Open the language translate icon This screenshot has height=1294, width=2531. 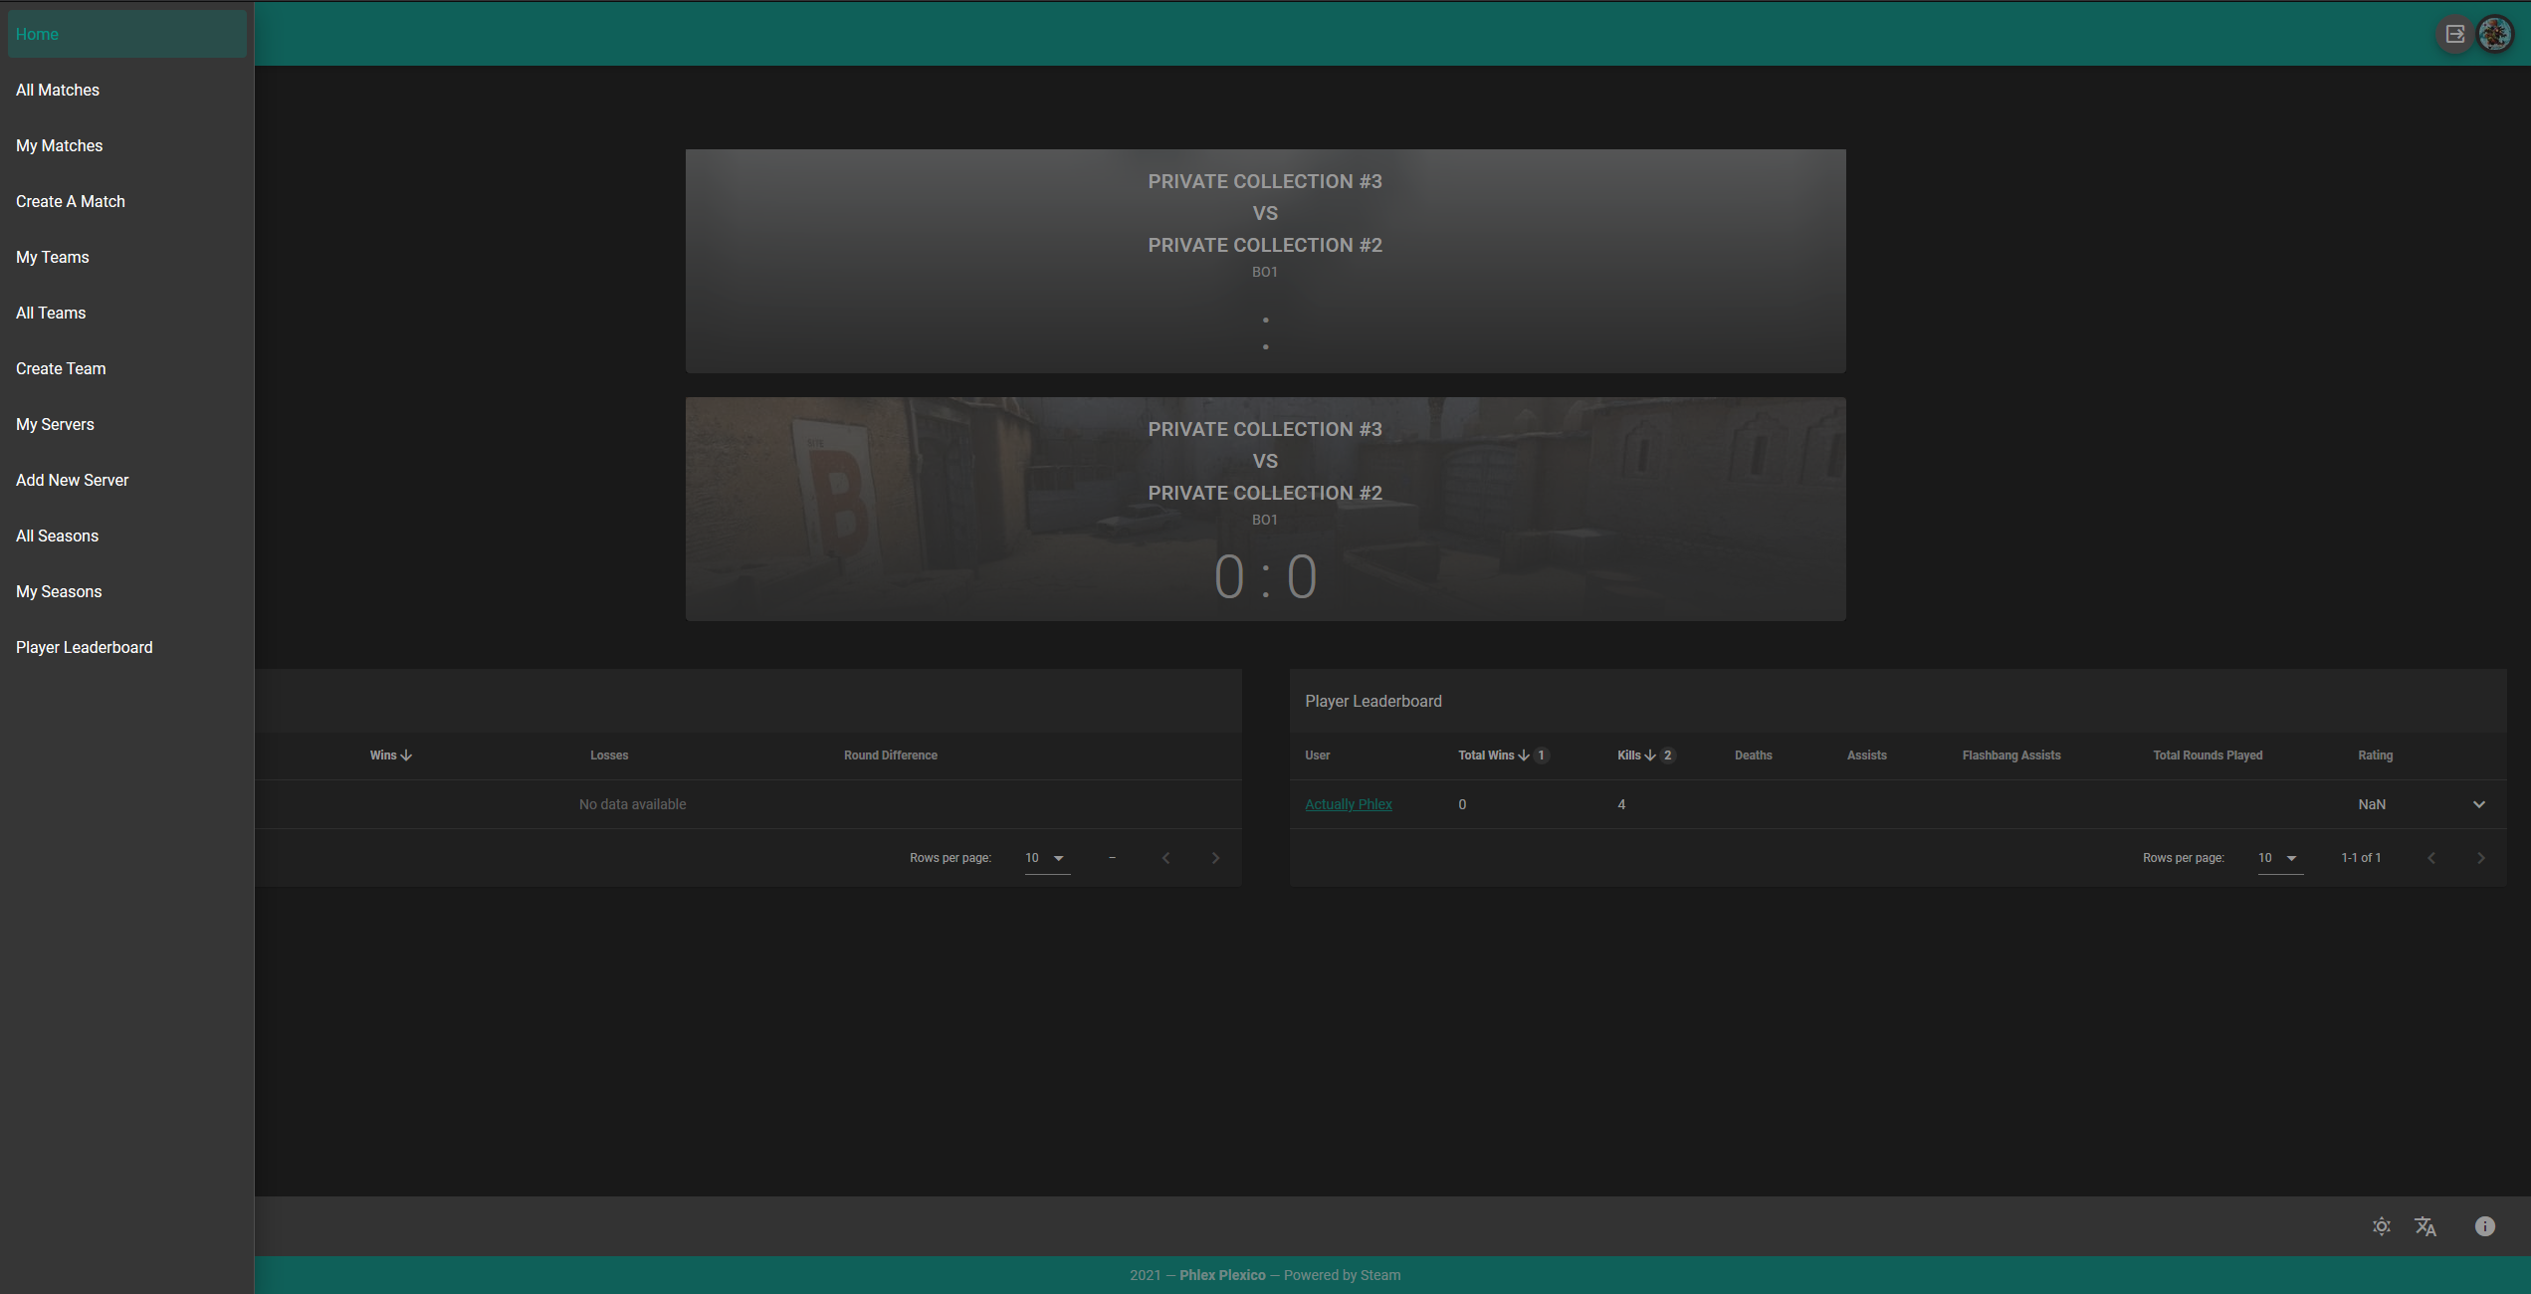click(x=2426, y=1226)
